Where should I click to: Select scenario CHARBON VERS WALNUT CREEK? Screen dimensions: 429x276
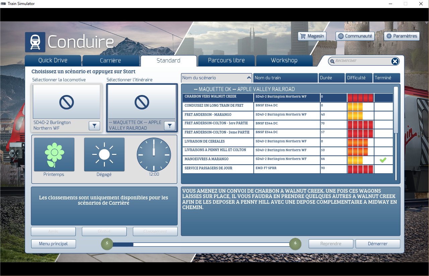(x=288, y=98)
